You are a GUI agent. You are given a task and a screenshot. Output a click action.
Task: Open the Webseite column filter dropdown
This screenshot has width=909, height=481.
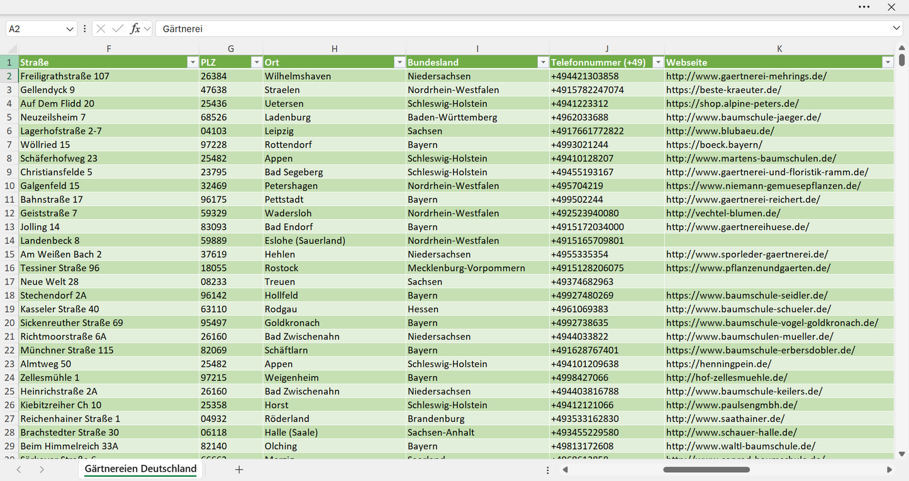(888, 62)
